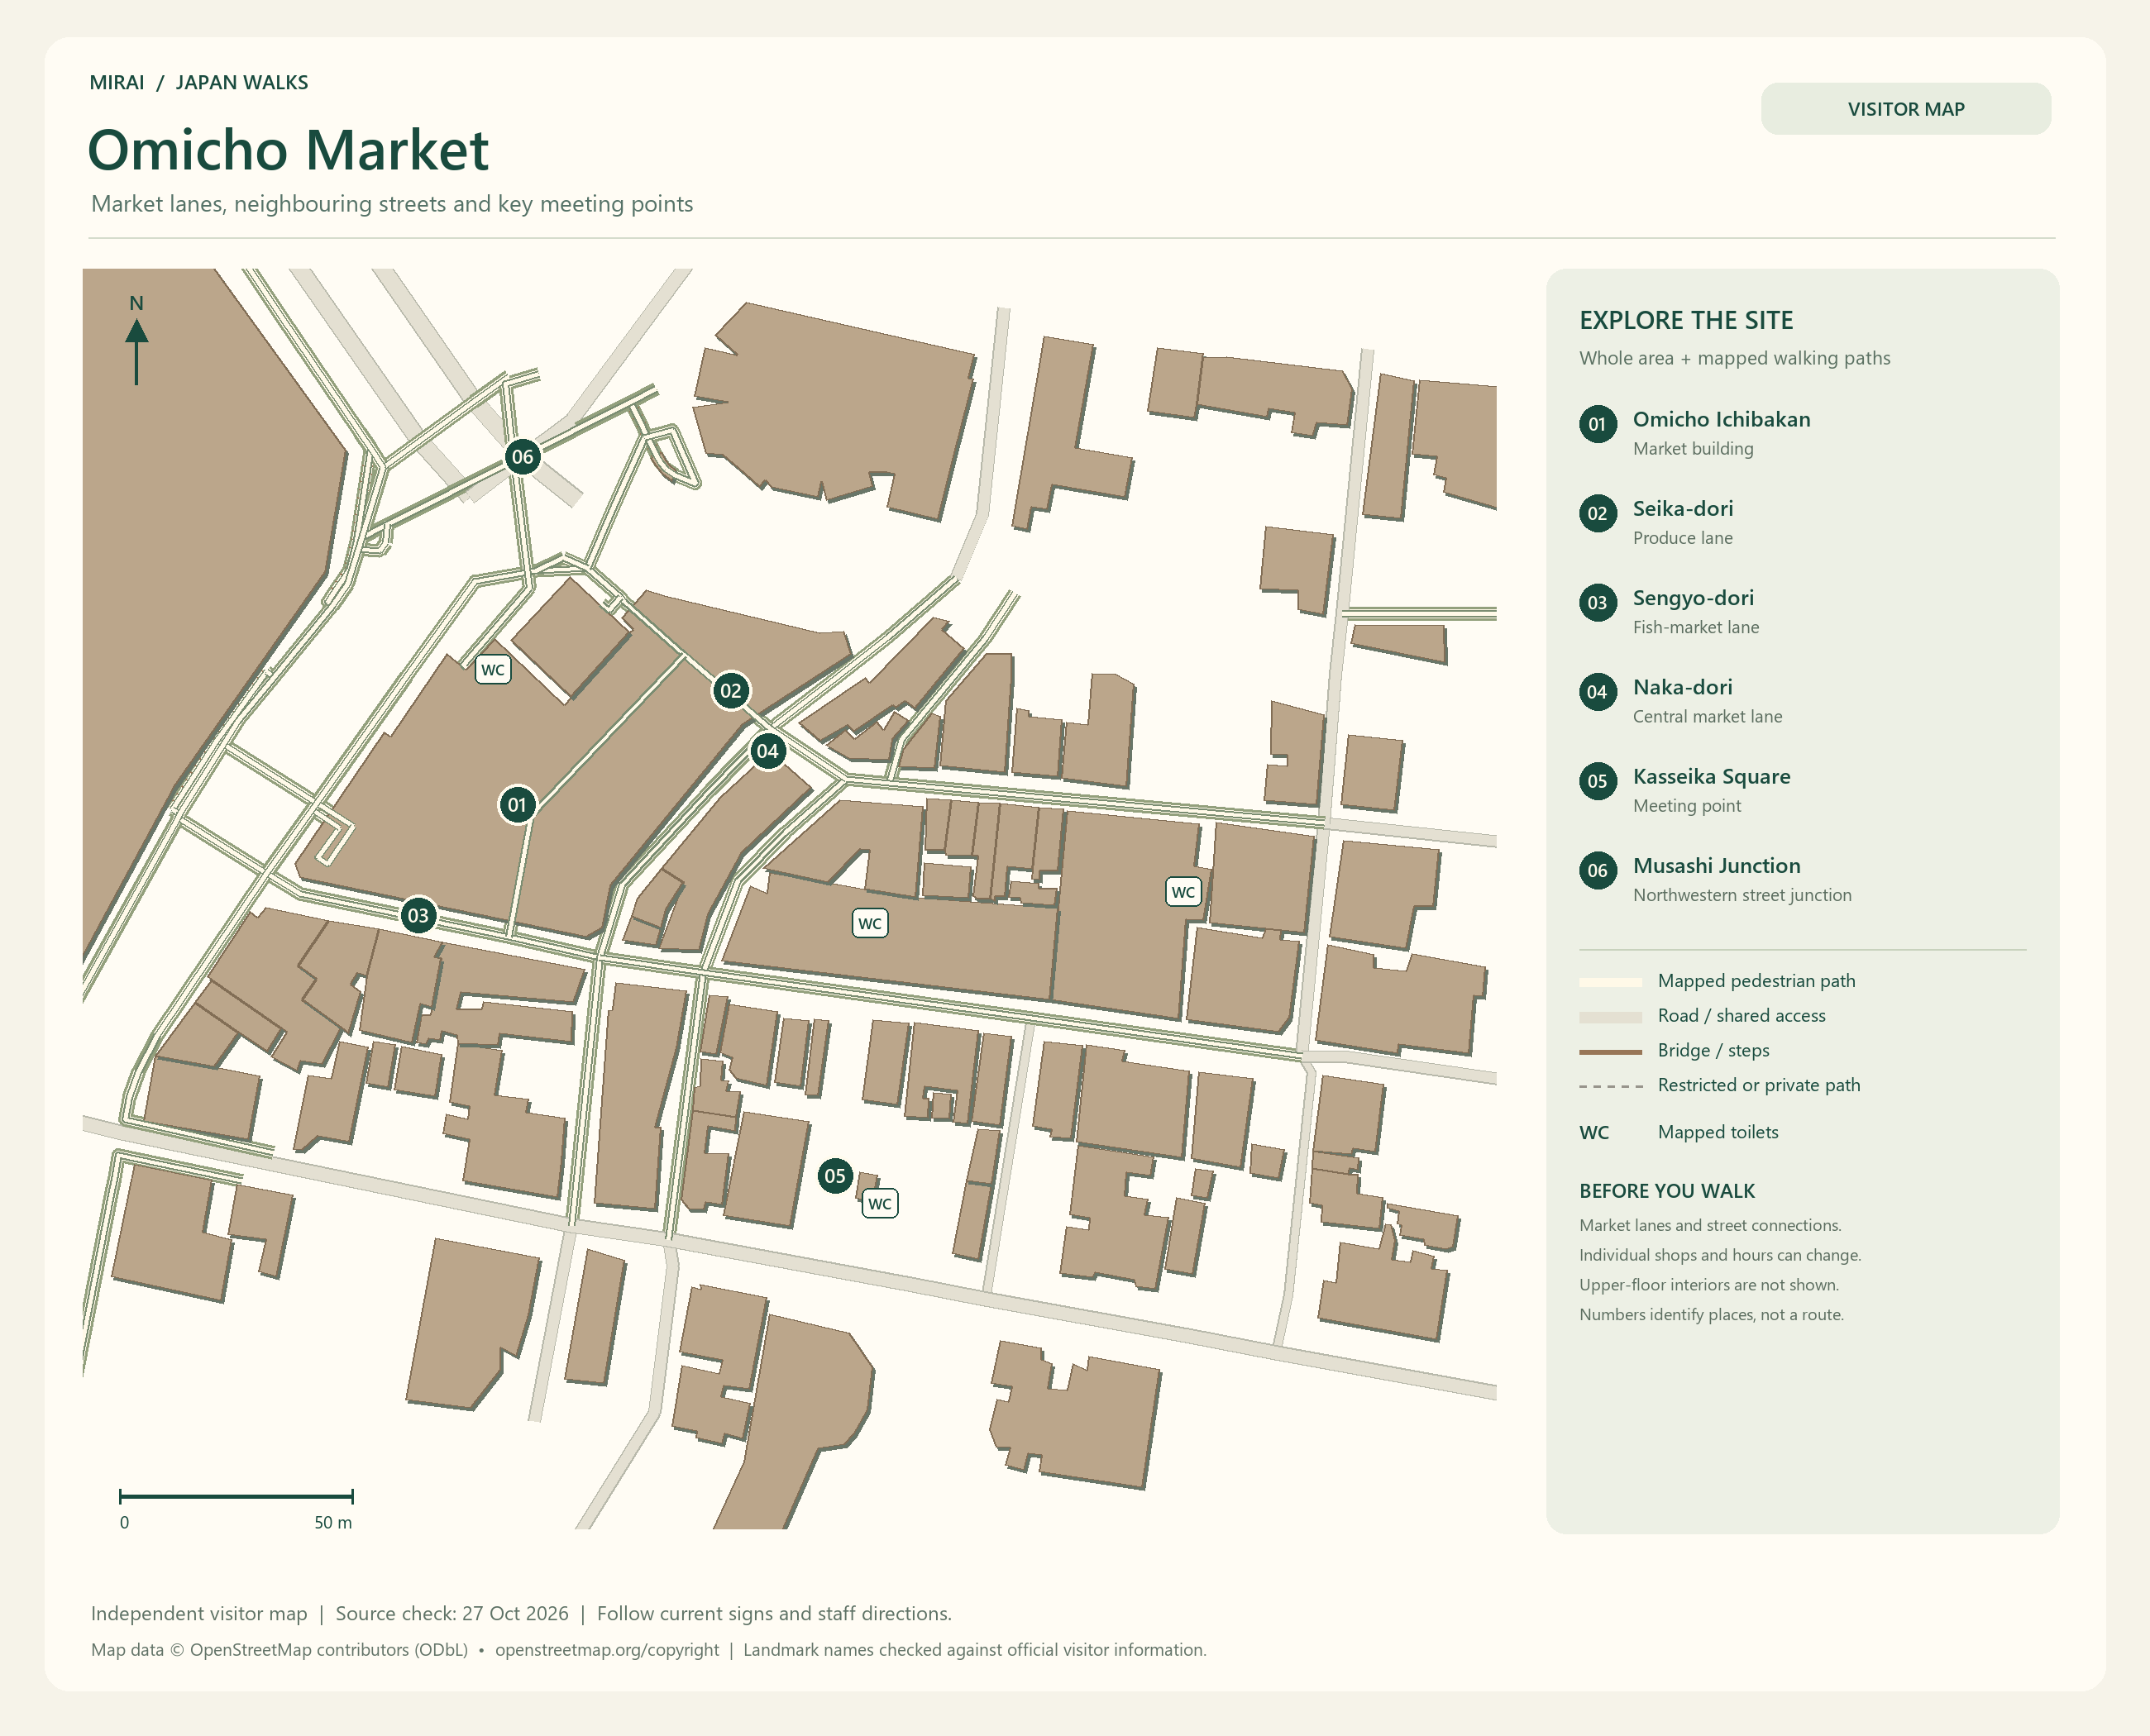Viewport: 2150px width, 1736px height.
Task: Select the Musashi Junction legend name
Action: (x=1716, y=866)
